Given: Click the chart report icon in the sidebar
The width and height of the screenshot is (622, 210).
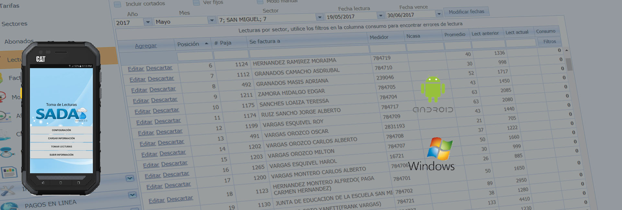Looking at the screenshot, I should (x=9, y=172).
